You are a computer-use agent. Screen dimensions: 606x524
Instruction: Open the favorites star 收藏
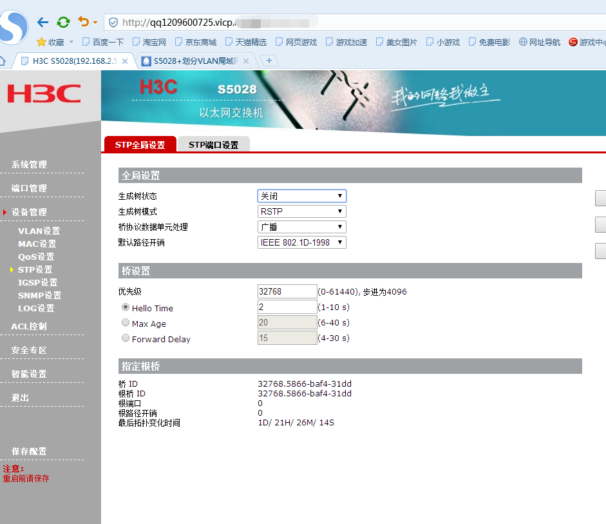50,42
